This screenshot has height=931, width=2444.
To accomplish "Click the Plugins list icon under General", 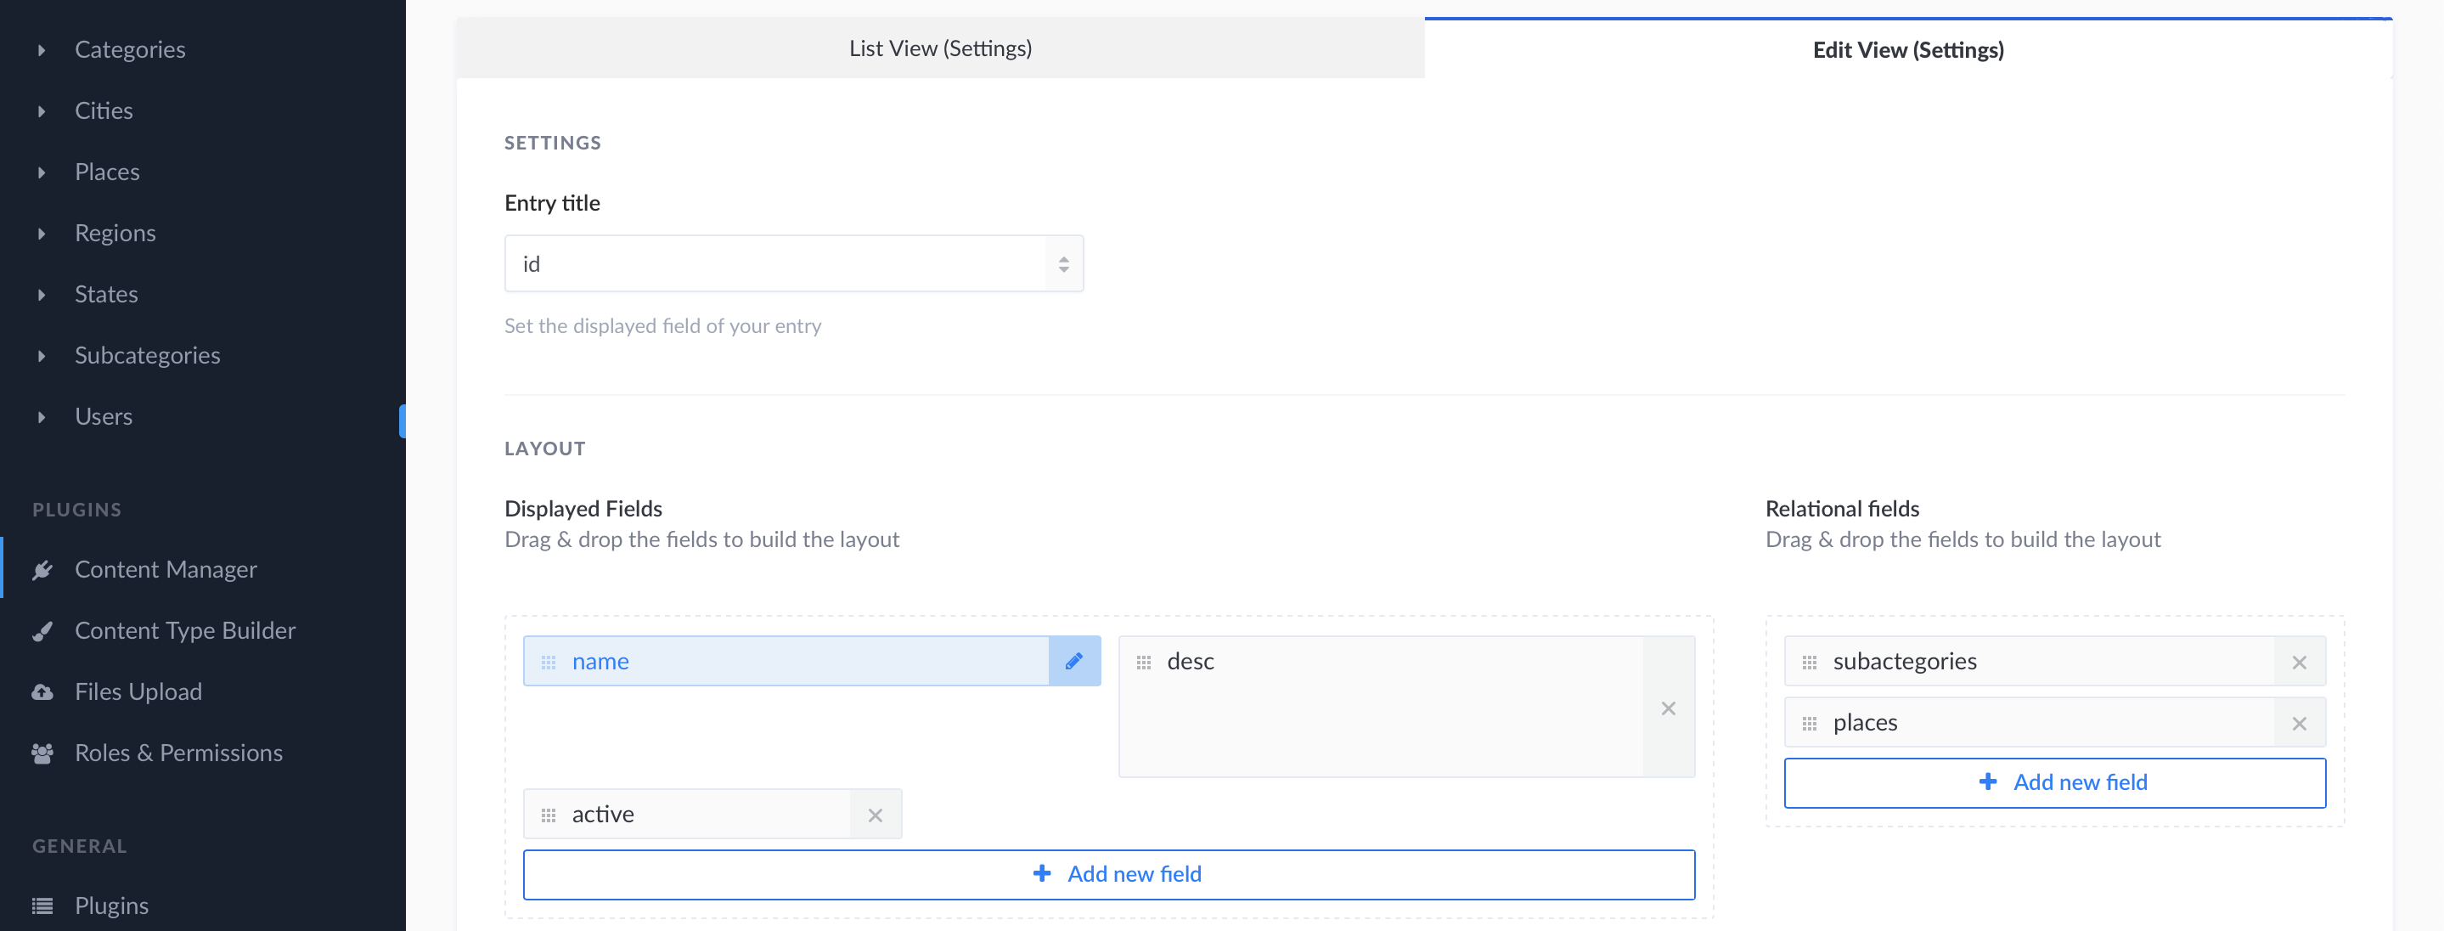I will pos(42,906).
